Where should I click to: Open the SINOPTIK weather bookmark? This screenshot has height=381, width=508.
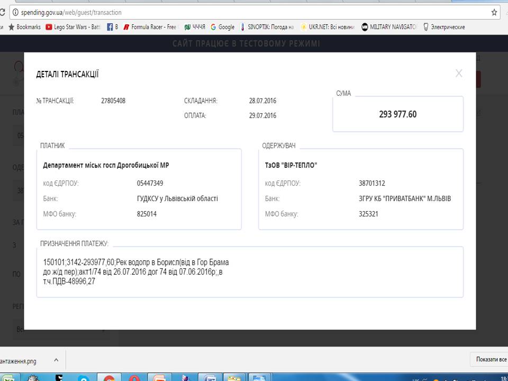(x=267, y=27)
